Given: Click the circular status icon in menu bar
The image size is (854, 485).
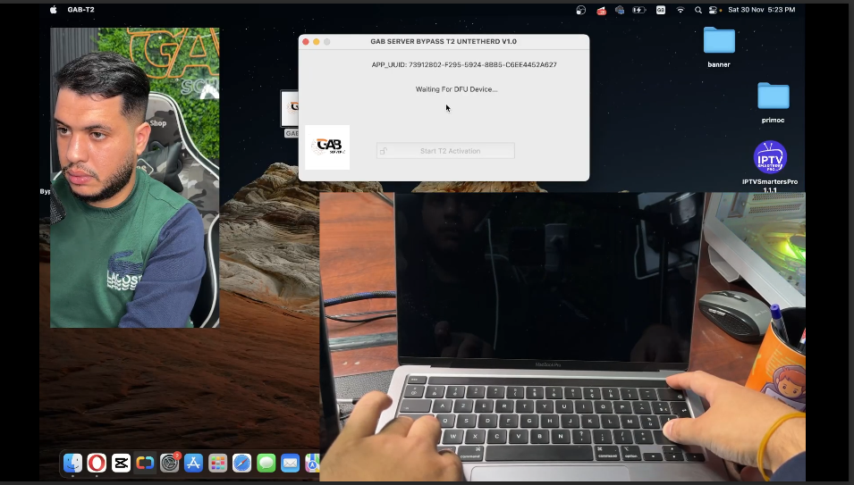Looking at the screenshot, I should [x=581, y=10].
